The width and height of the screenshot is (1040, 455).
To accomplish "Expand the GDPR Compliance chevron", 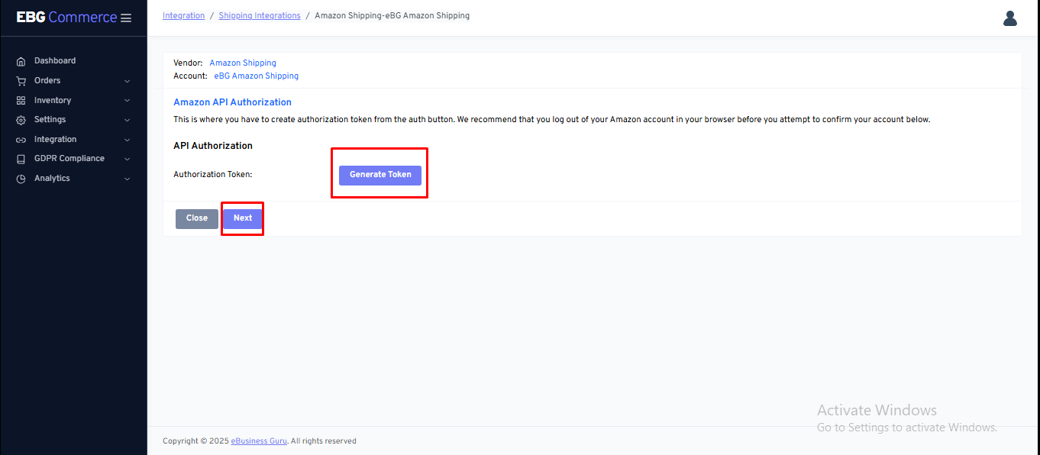I will (x=127, y=159).
